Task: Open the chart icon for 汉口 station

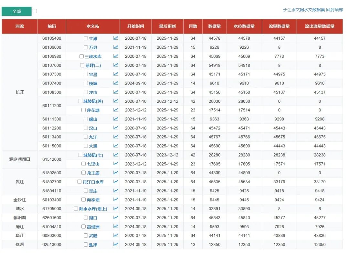Action: point(115,127)
